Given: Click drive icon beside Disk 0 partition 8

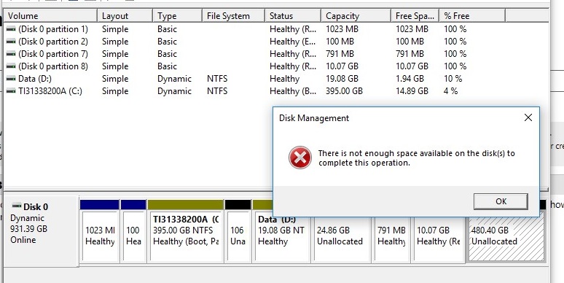Looking at the screenshot, I should click(11, 66).
